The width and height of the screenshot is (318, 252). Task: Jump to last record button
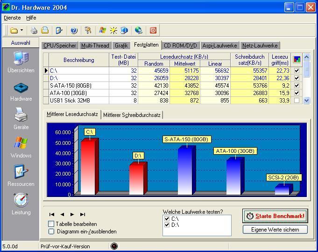pyautogui.click(x=83, y=214)
